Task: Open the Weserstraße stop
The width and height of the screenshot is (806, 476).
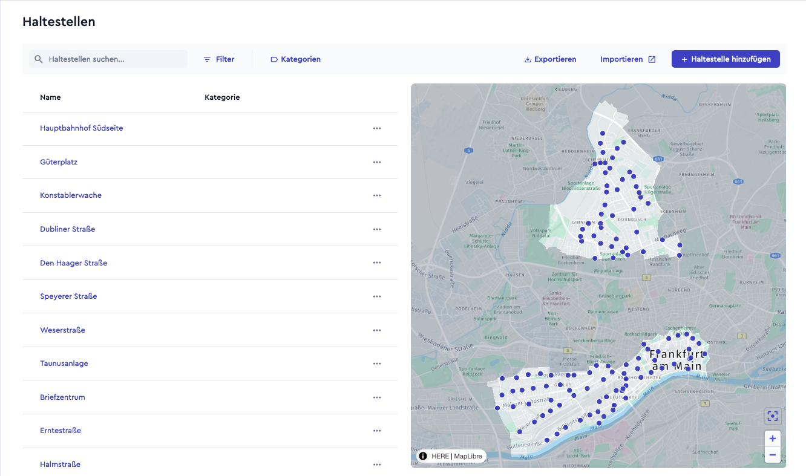Action: [x=62, y=330]
